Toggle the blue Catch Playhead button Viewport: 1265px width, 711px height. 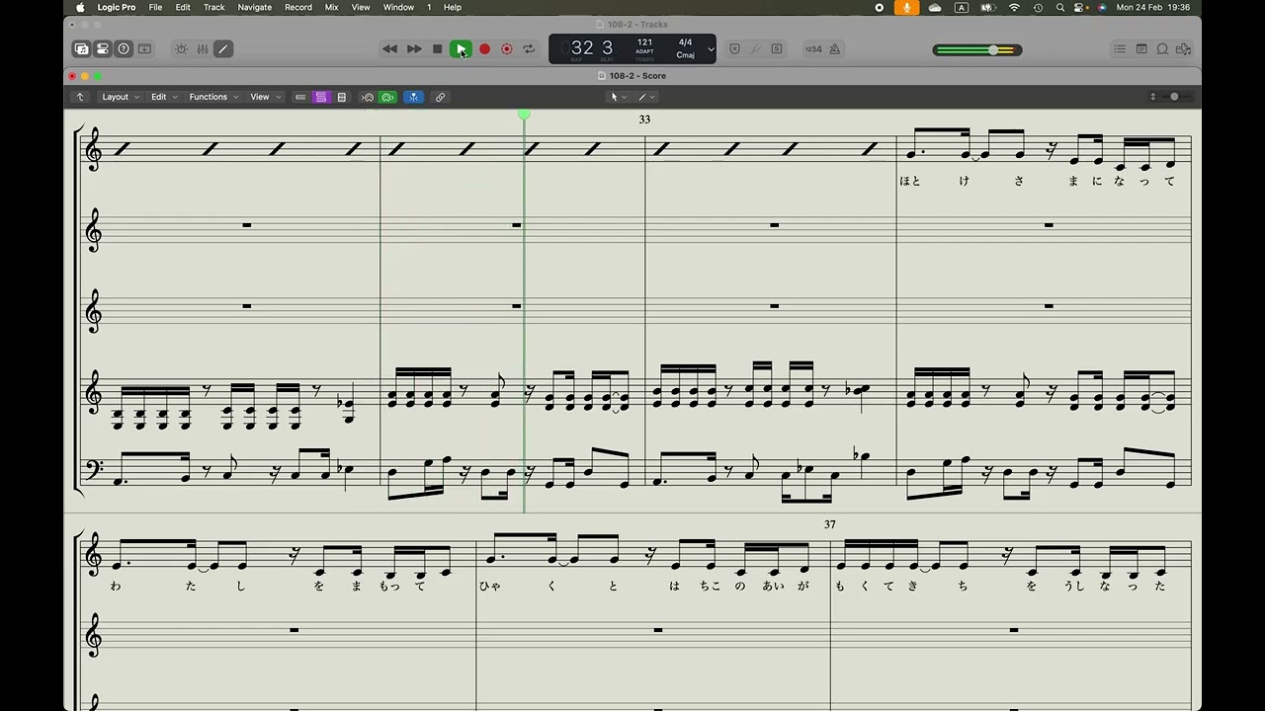click(414, 97)
